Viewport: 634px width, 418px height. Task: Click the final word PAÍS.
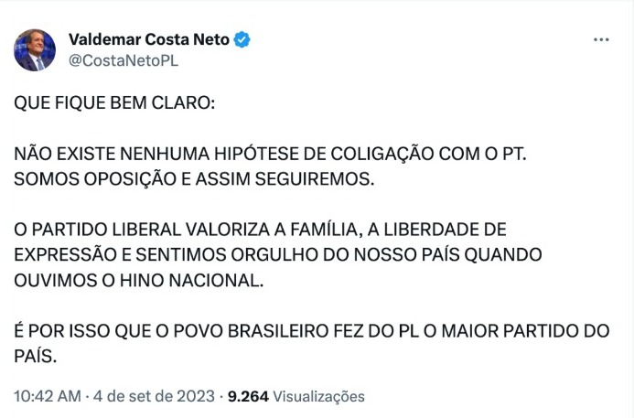pyautogui.click(x=35, y=357)
